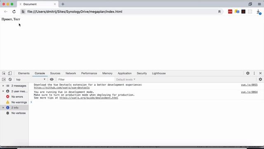Switch to the Application tab
Viewport: 264px width, 149px height.
pyautogui.click(x=125, y=73)
